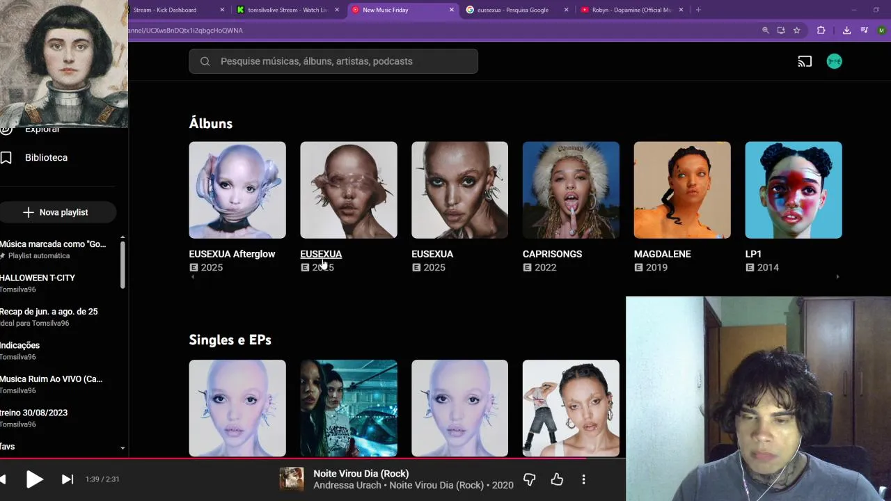Viewport: 891px width, 501px height.
Task: Click the zoom magnifier in the address bar
Action: point(766,31)
